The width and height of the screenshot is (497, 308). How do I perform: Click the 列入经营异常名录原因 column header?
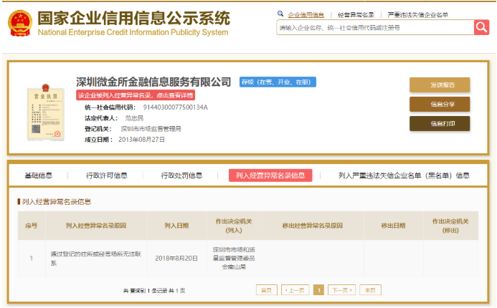[x=96, y=226]
